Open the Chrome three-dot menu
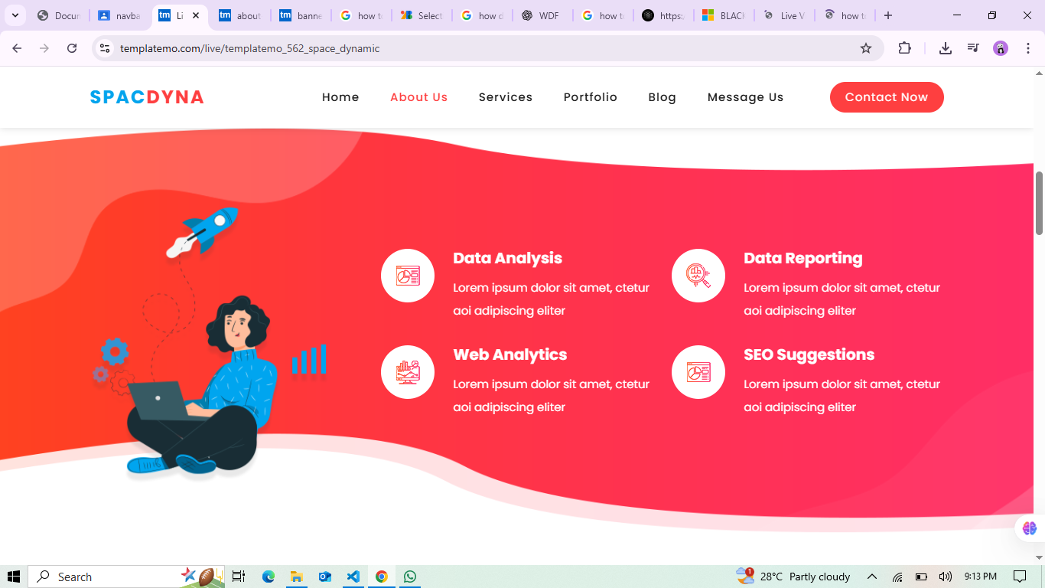1045x588 pixels. tap(1028, 48)
